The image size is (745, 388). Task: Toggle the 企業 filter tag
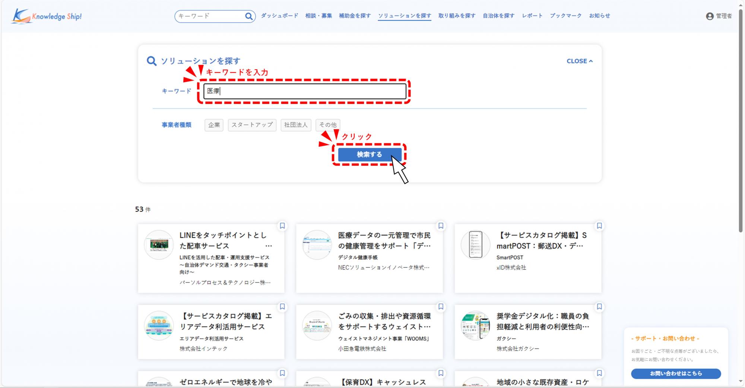(214, 125)
